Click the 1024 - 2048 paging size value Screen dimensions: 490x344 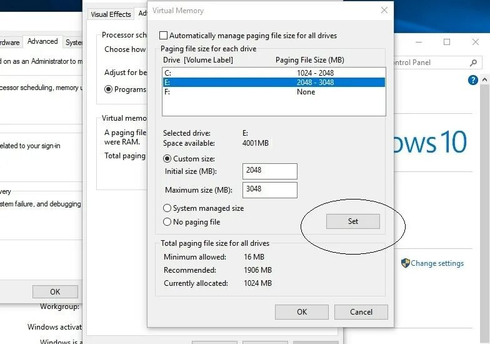point(315,73)
